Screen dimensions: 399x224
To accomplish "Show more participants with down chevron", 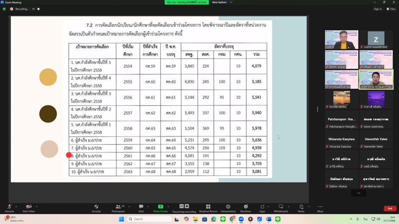I will click(359, 193).
